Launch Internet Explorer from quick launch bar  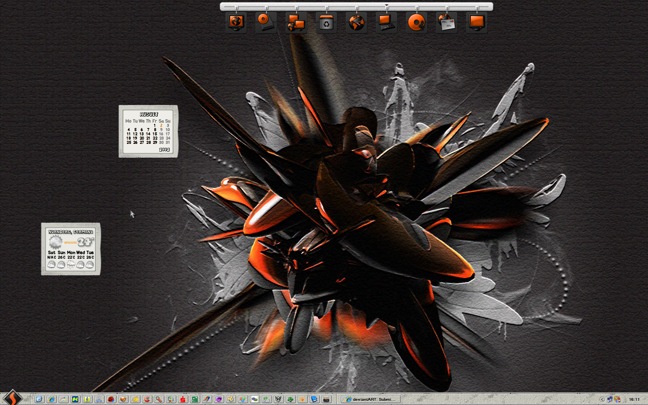(51, 399)
